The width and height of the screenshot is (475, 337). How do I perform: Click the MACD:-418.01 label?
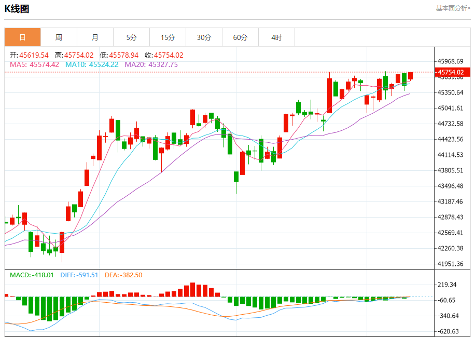[x=32, y=275]
